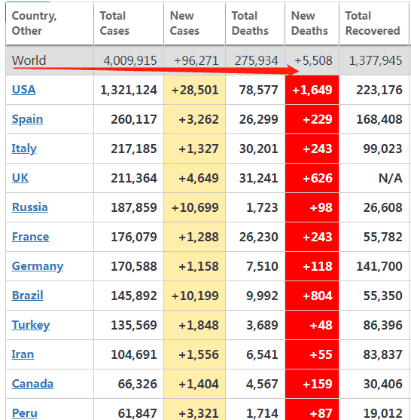Screen dimensions: 411x420
Task: Open the USA country link
Action: (x=23, y=90)
